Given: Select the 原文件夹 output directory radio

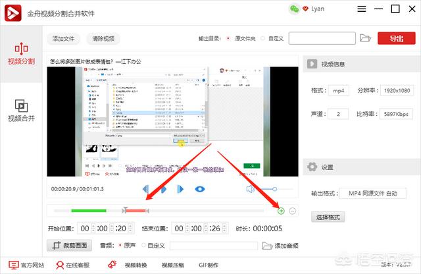Looking at the screenshot, I should tap(228, 38).
